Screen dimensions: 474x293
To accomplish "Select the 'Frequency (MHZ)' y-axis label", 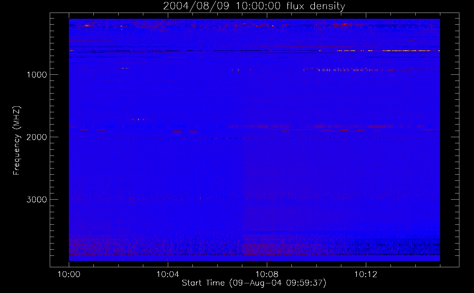I will click(17, 141).
